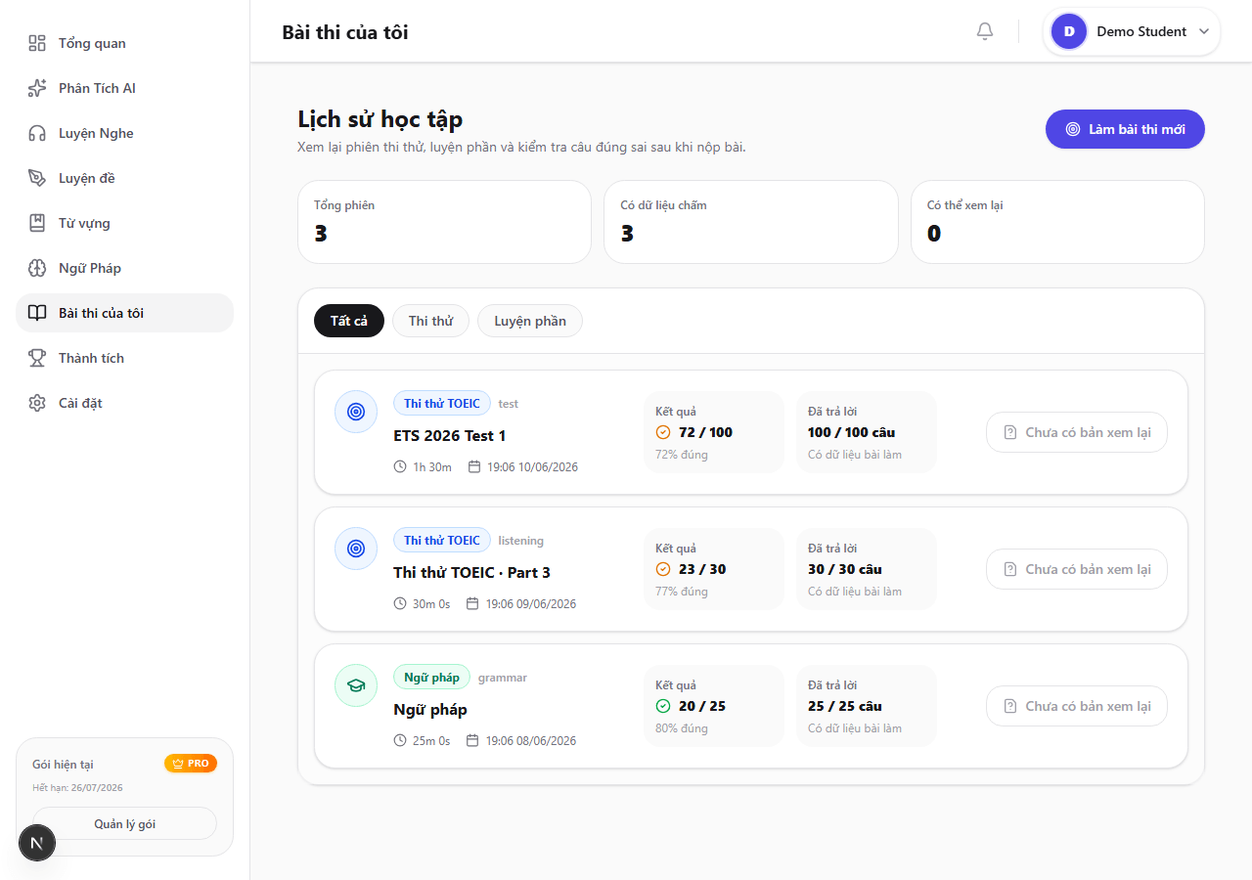This screenshot has height=880, width=1252.
Task: Open Phân Tích AI sparkle icon
Action: pos(37,88)
